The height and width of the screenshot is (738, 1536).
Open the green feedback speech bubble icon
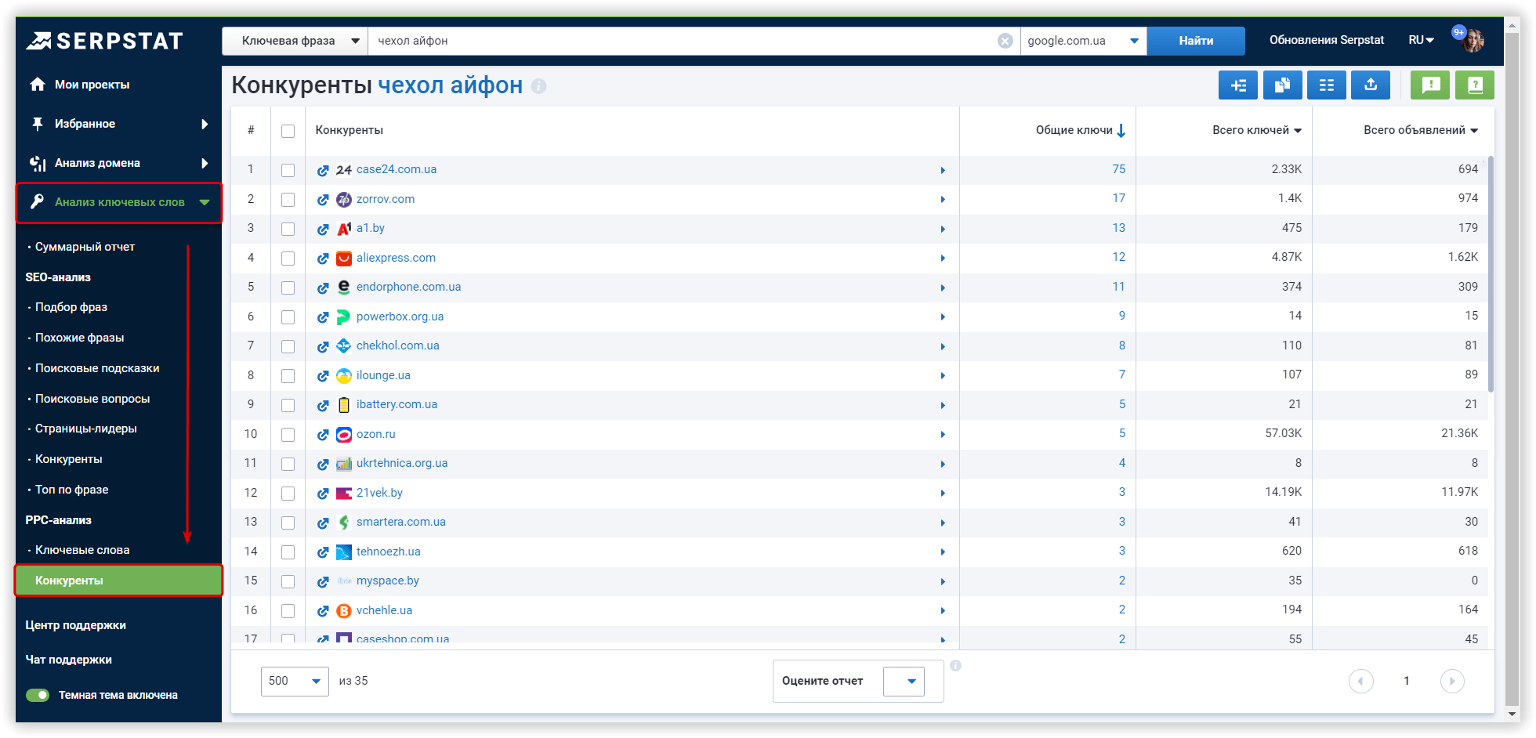pyautogui.click(x=1430, y=85)
